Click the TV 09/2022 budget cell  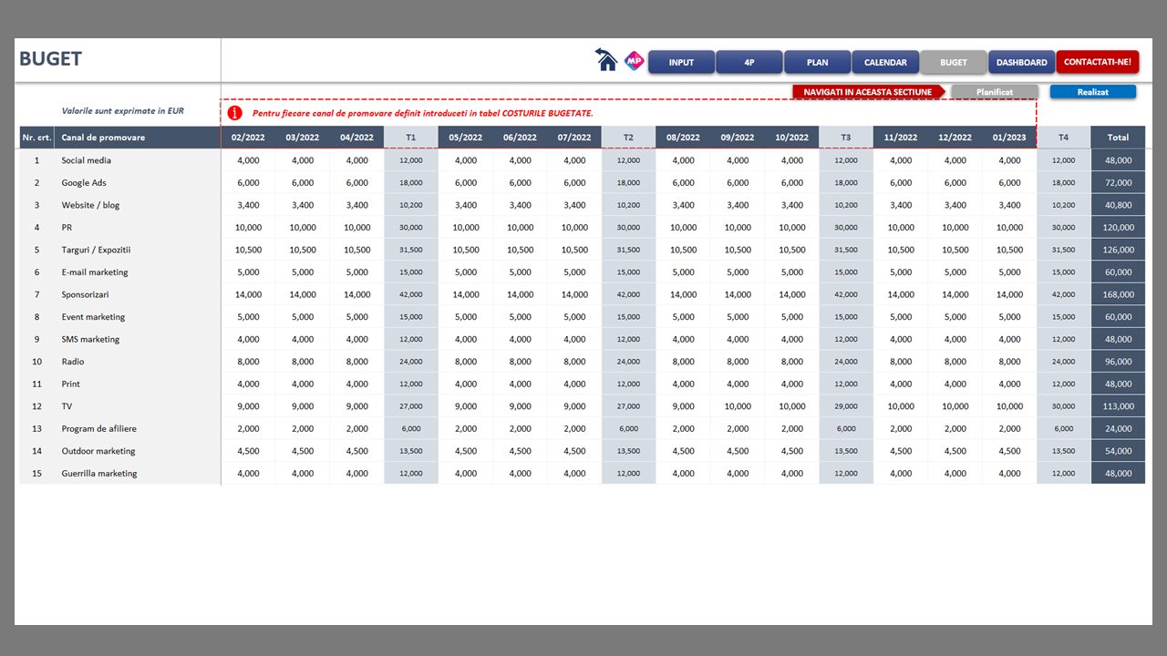(738, 406)
